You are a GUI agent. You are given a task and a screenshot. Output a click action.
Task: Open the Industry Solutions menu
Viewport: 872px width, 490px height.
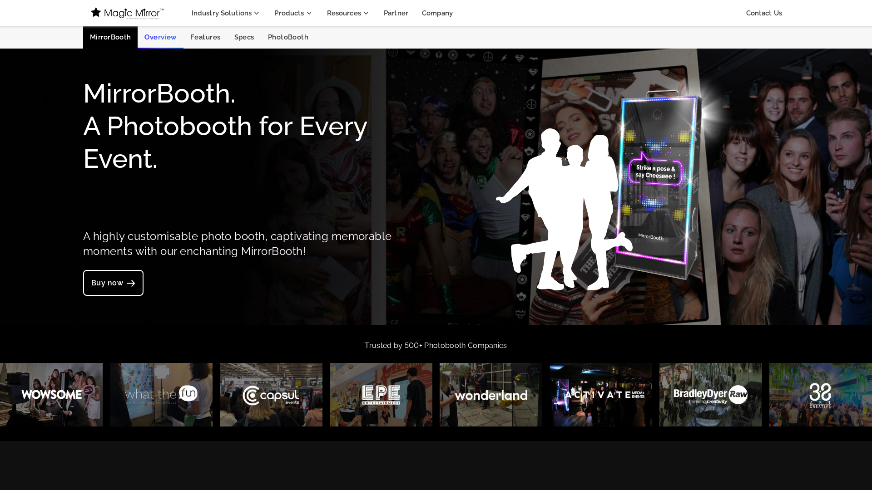[x=226, y=13]
